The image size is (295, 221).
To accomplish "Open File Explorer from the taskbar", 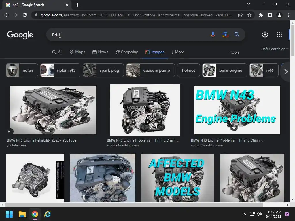I will pyautogui.click(x=22, y=214).
